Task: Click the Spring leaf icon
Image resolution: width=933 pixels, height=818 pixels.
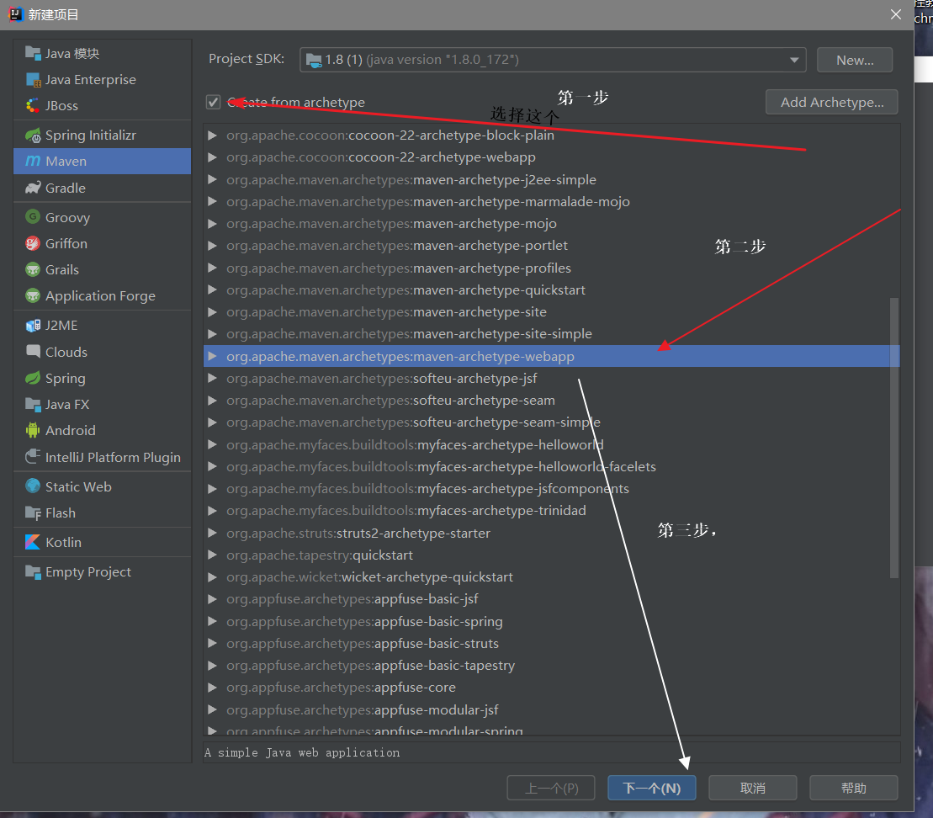Action: click(33, 378)
